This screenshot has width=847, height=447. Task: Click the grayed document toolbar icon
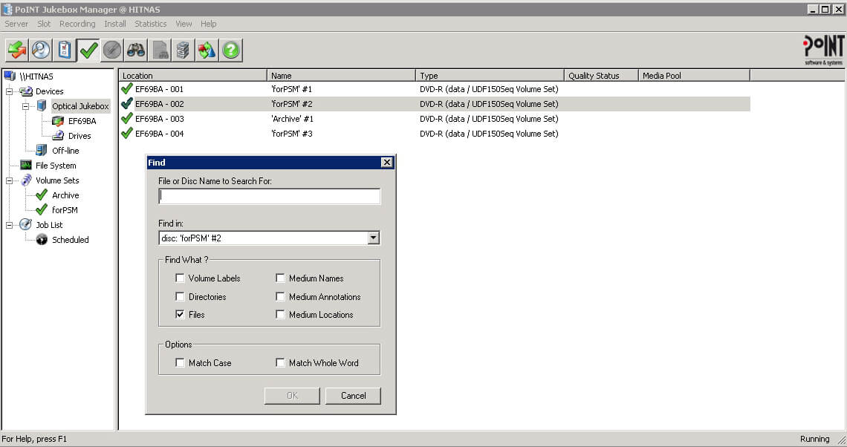point(160,50)
